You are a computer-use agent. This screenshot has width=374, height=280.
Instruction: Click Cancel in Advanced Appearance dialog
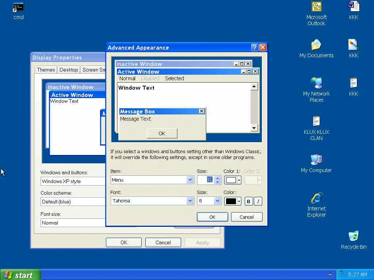point(247,217)
